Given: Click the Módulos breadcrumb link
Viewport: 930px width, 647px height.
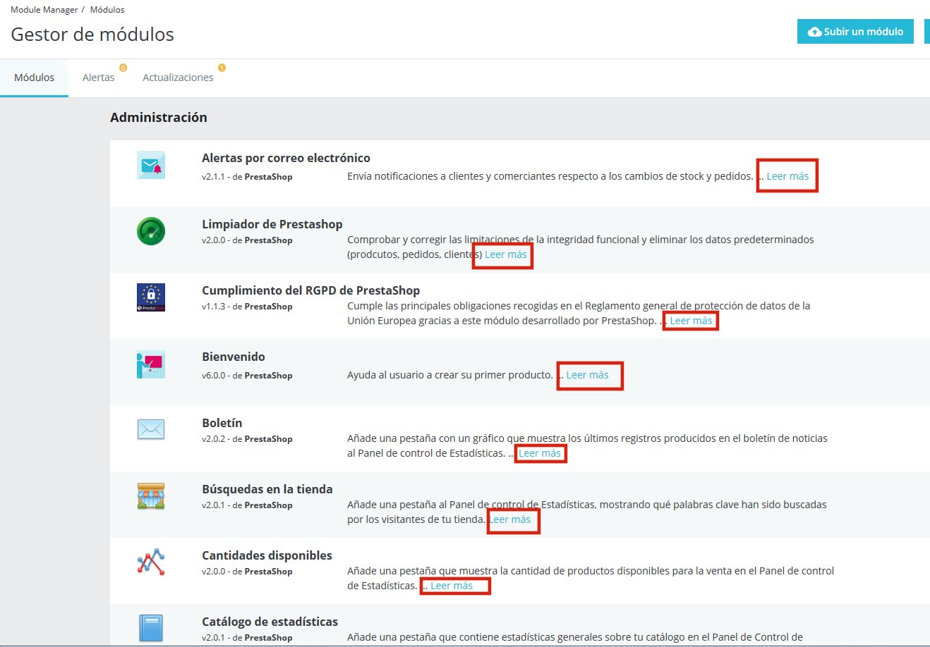Looking at the screenshot, I should 107,10.
